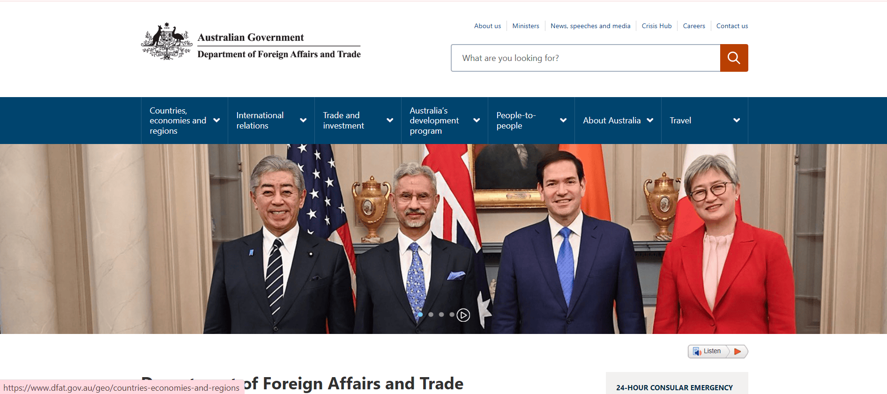Select the second carousel slide dot

pos(431,315)
